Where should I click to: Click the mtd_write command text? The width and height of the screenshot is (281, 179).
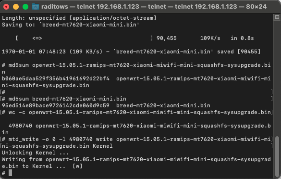(136, 142)
